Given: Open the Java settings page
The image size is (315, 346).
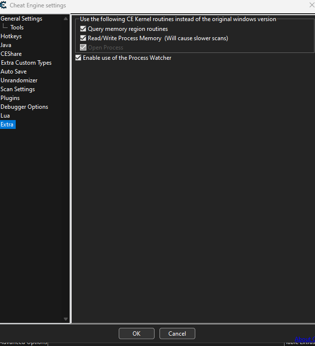Looking at the screenshot, I should click(x=6, y=45).
